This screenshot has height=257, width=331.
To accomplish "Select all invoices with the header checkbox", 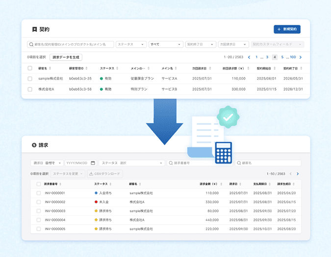I will 39,184.
